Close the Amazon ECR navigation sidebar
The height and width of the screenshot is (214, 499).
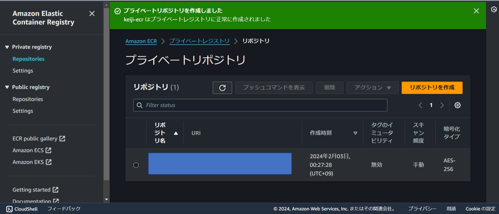92,13
